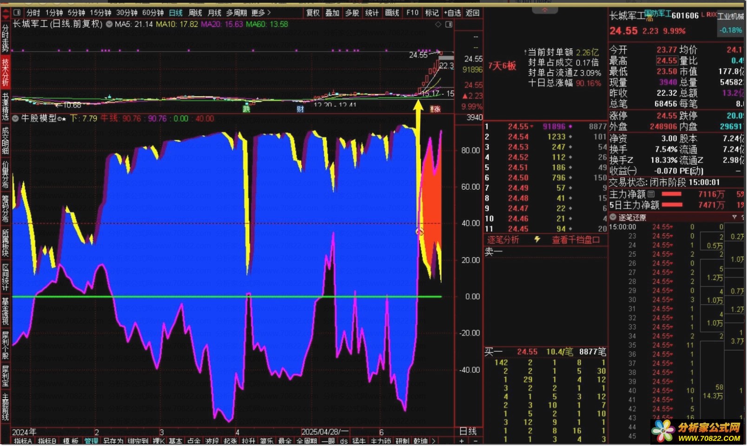Screen dimensions: 748x446
Task: Toggle the panel layout icon before 分时
Action: coord(17,13)
